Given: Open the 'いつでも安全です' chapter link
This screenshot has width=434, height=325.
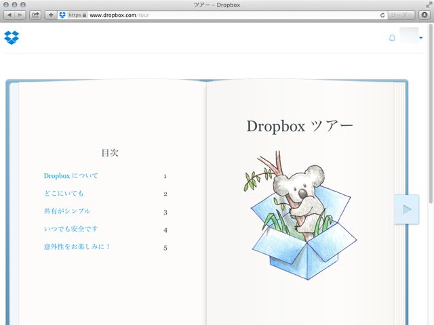Looking at the screenshot, I should tap(71, 229).
